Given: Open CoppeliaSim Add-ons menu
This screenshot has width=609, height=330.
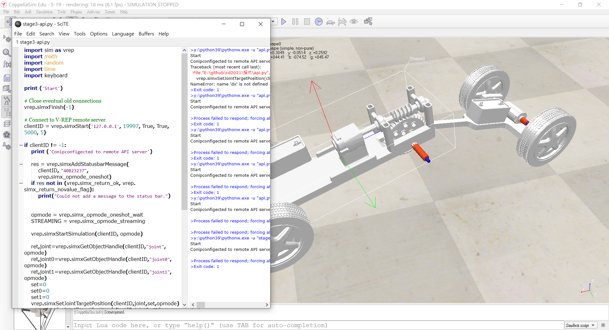Looking at the screenshot, I should tap(93, 12).
